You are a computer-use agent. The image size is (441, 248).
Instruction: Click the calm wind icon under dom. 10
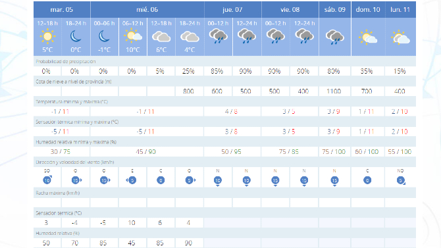(367, 180)
